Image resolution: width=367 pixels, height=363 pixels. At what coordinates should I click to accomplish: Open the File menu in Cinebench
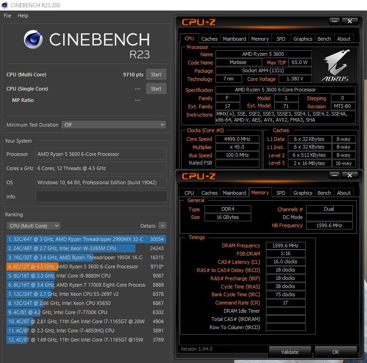point(7,16)
